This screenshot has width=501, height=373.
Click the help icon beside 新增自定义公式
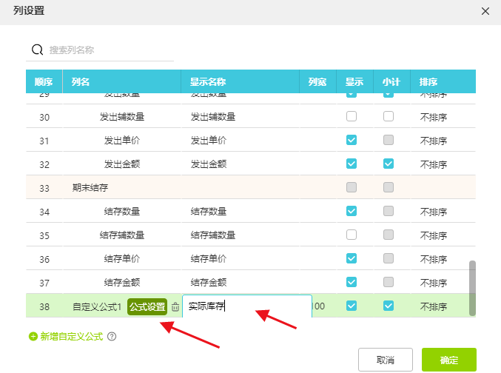coord(112,336)
